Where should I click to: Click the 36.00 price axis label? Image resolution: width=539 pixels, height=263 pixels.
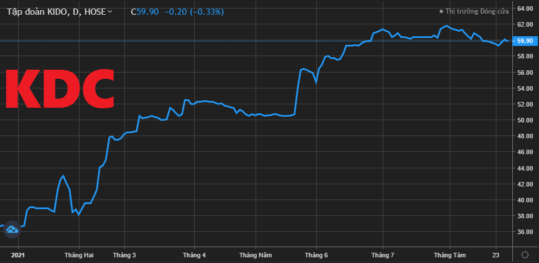click(x=525, y=232)
